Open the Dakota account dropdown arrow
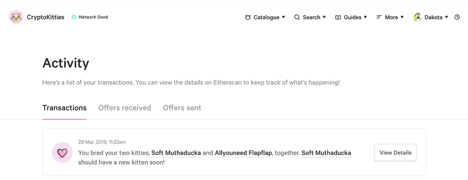Screen dimensions: 468x180 tap(447, 17)
